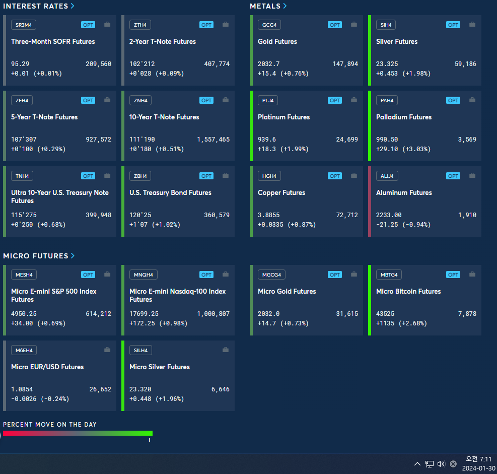The image size is (497, 474).
Task: Open OPT options for Copper Futures
Action: 335,176
